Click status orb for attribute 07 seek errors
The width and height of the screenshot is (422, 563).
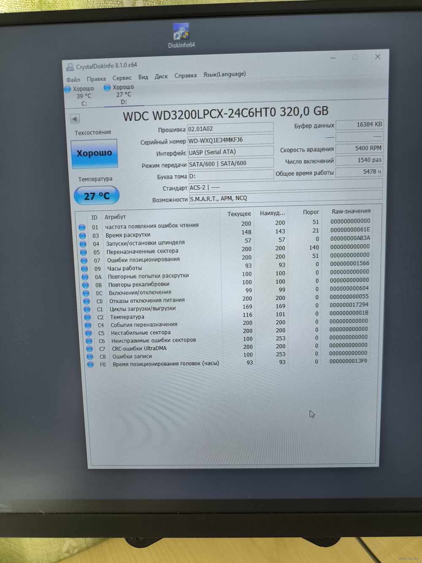point(84,261)
